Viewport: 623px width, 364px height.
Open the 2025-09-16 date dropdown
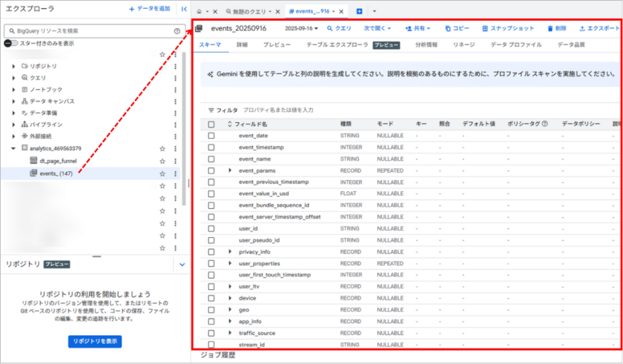tap(301, 28)
